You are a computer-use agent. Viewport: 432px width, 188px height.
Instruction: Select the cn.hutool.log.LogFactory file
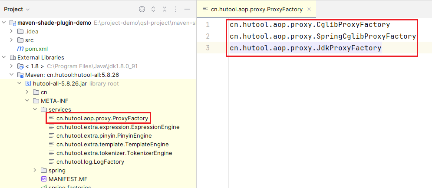[x=90, y=162]
